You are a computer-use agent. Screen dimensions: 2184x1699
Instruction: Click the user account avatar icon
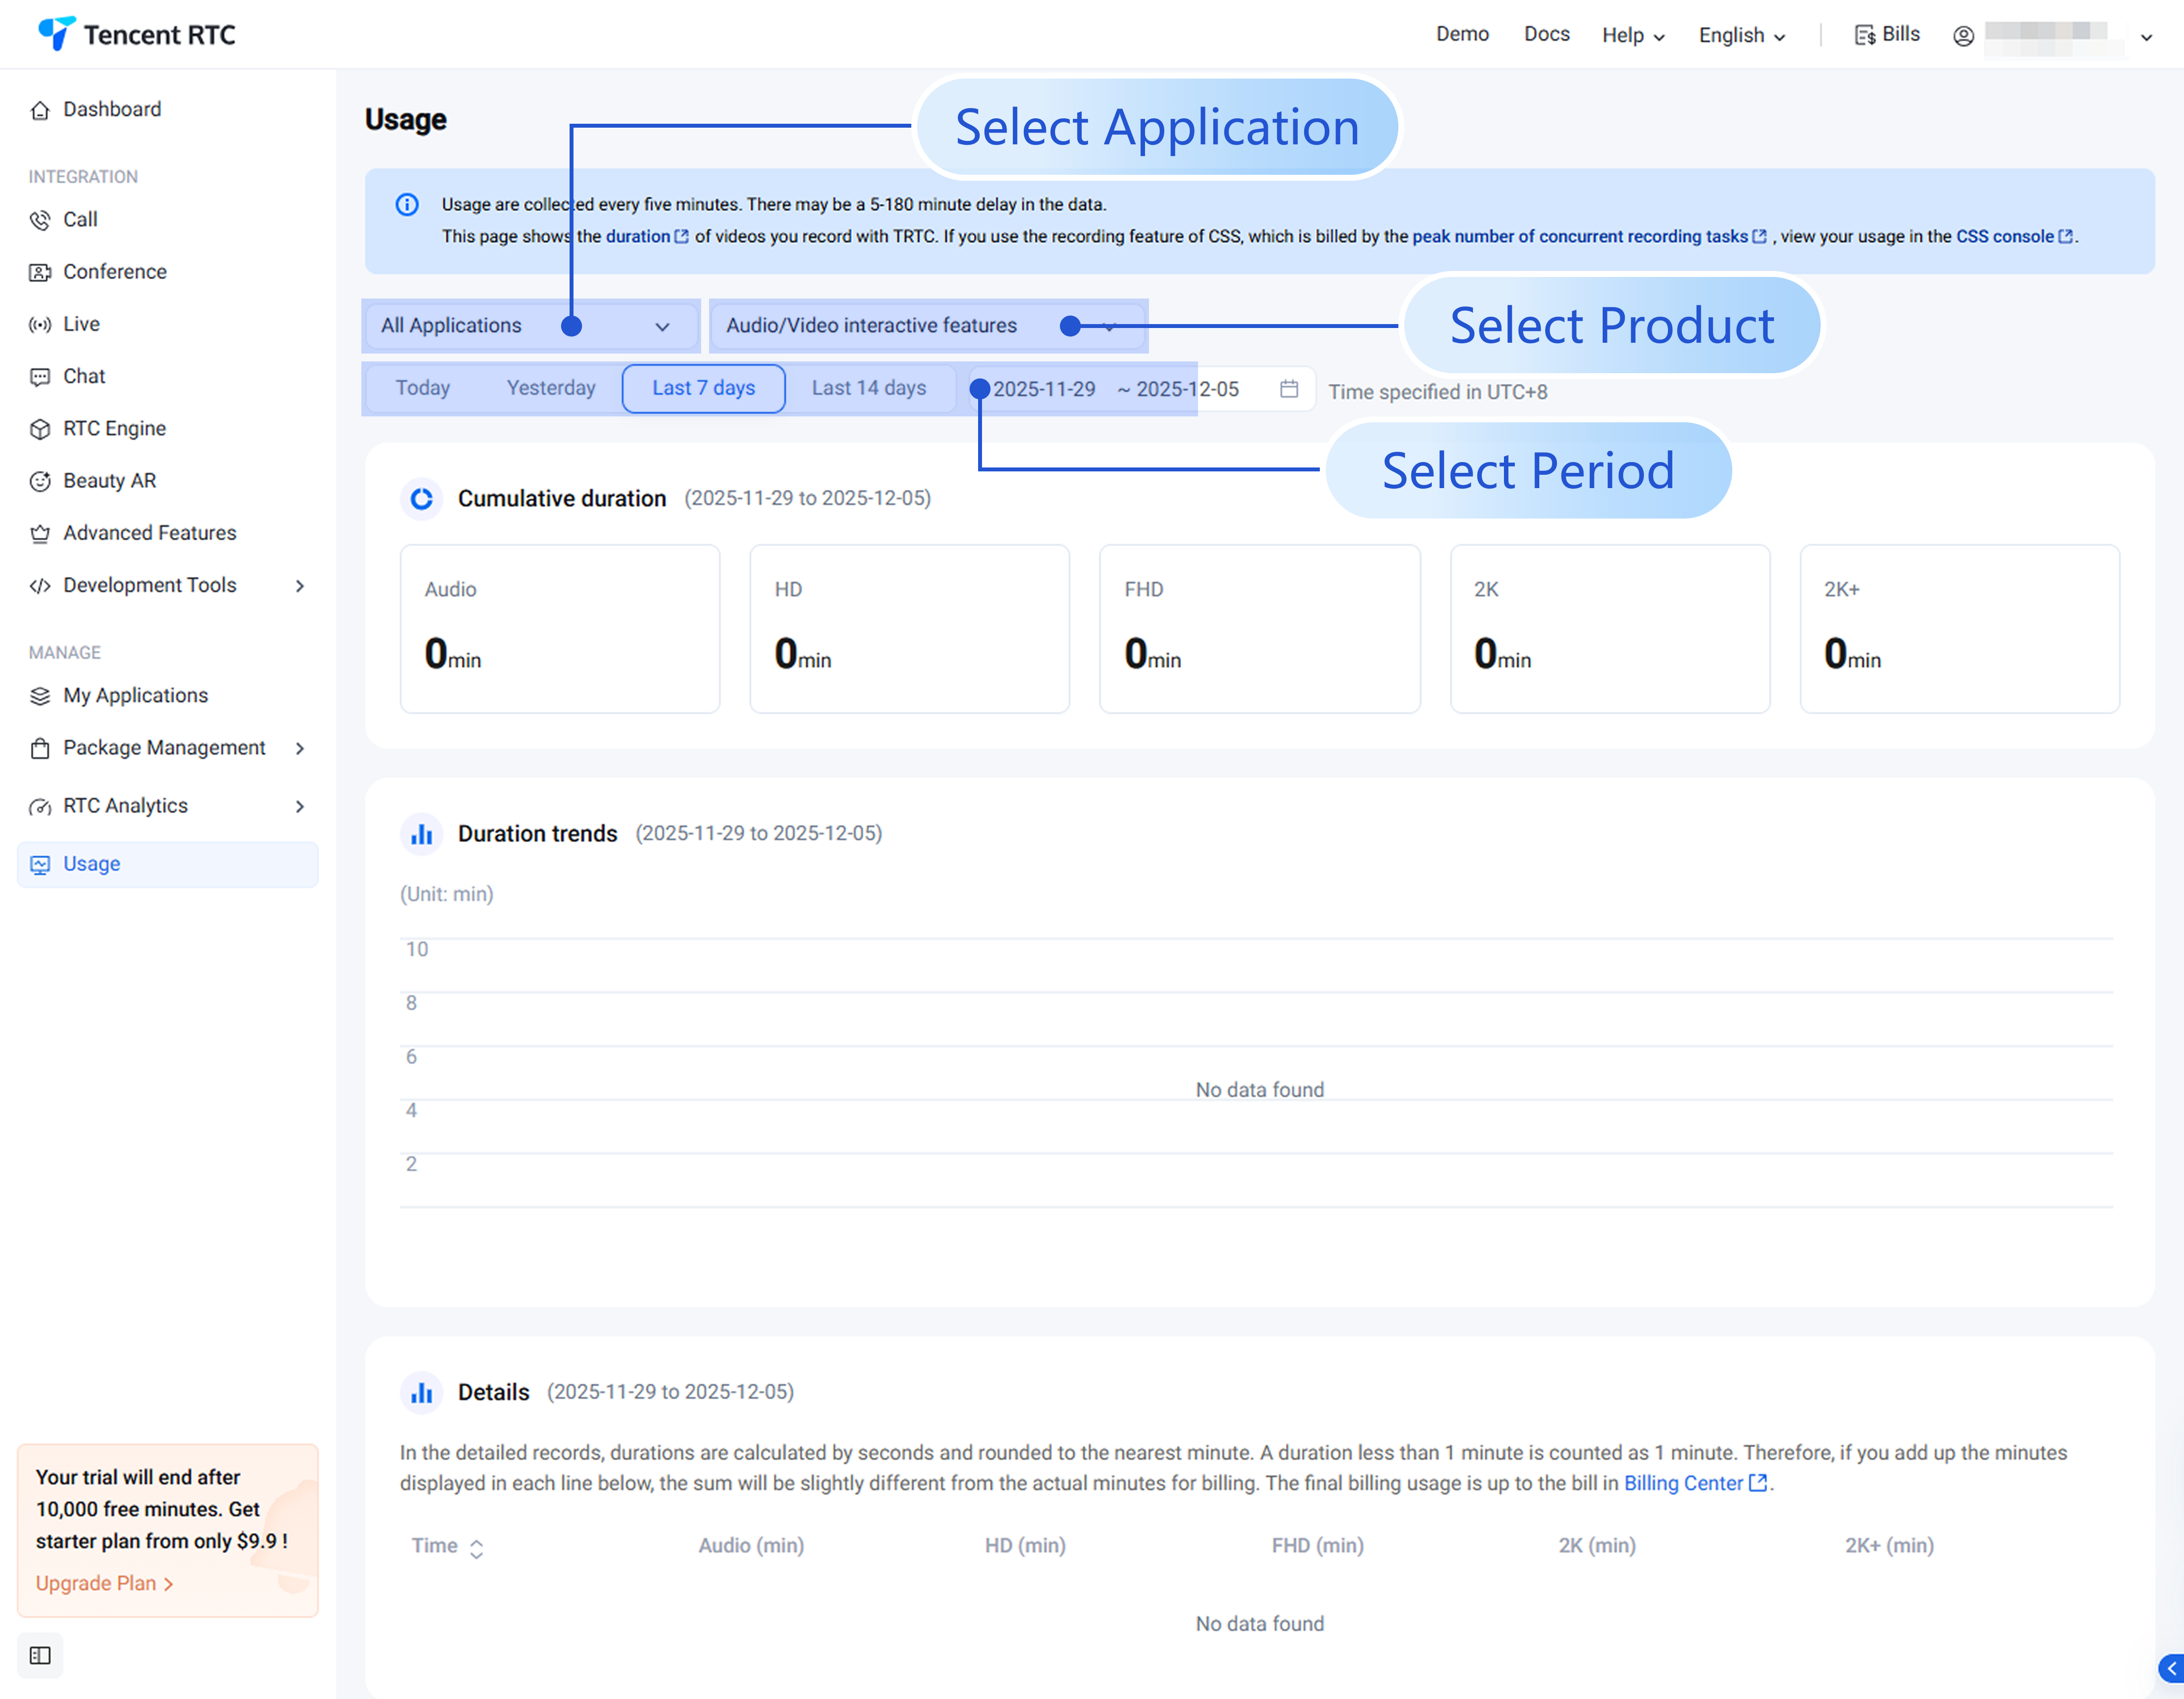(1963, 36)
